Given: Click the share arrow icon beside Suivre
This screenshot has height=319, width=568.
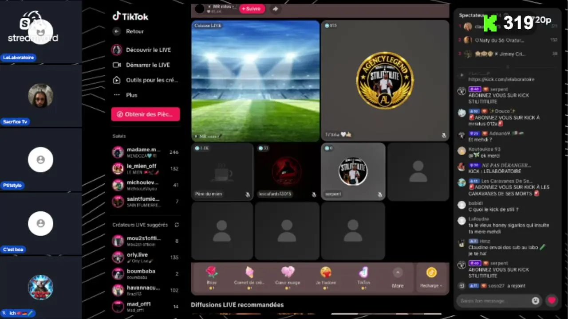Looking at the screenshot, I should (x=276, y=8).
